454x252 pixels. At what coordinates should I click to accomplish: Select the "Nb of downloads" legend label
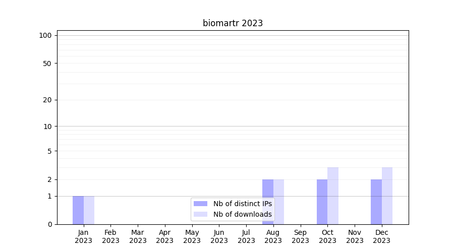242,214
